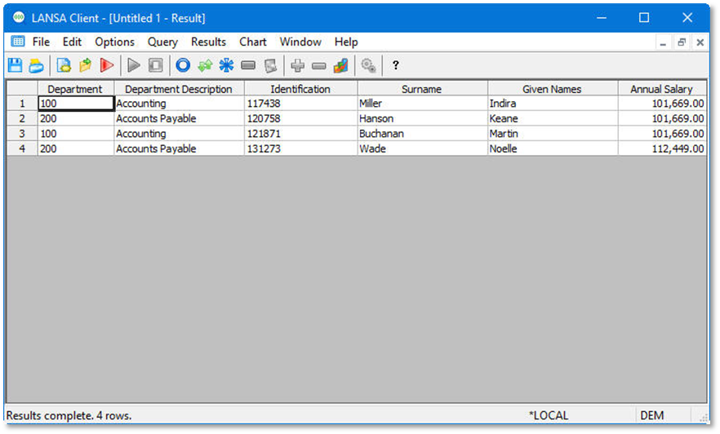
Task: Click the colored chart toolbar icon
Action: 340,65
